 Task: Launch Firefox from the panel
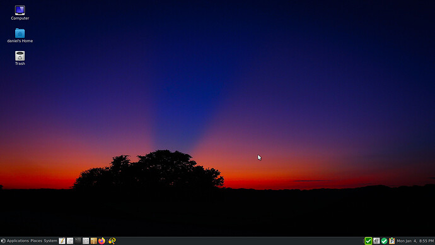101,241
